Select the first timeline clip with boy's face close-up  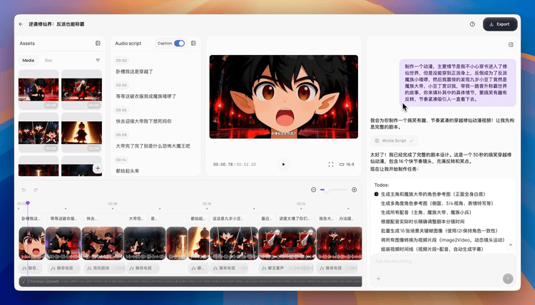point(31,243)
